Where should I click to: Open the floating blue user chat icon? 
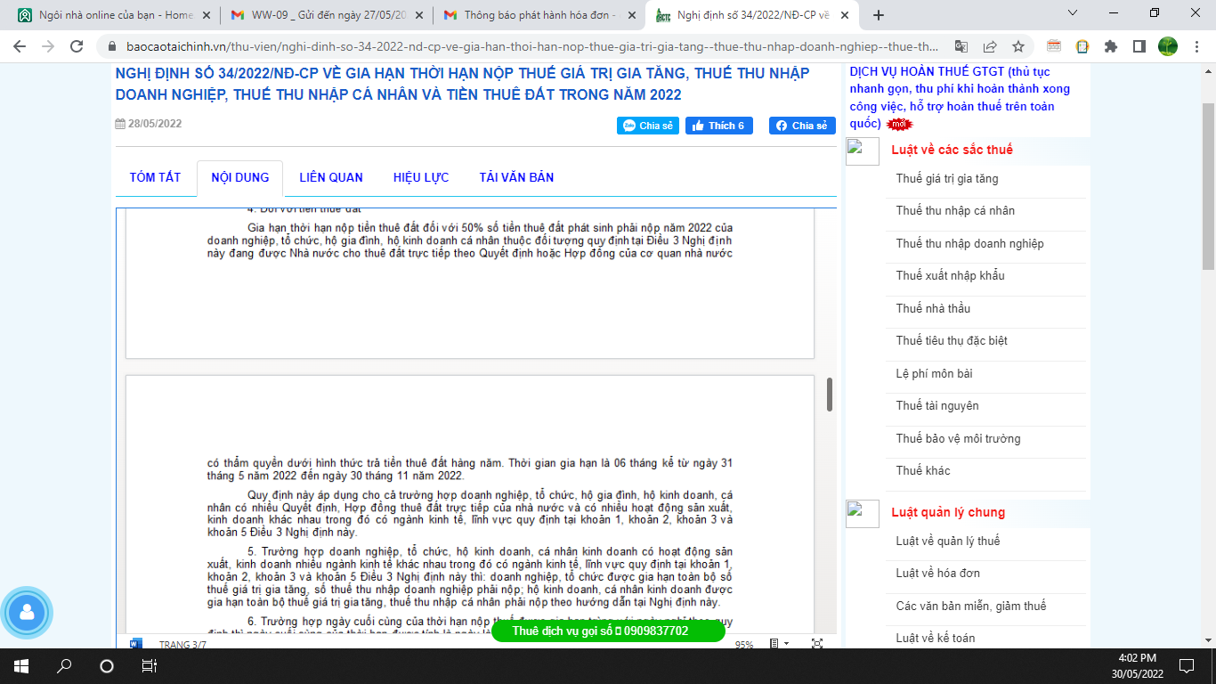coord(28,613)
